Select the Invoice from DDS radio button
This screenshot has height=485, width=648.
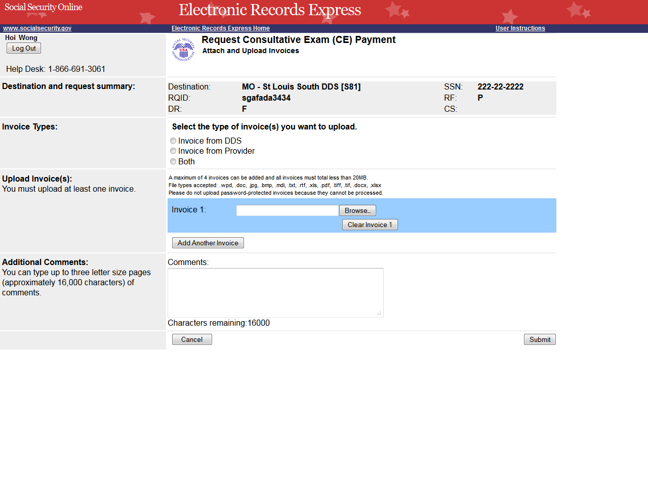coord(173,141)
